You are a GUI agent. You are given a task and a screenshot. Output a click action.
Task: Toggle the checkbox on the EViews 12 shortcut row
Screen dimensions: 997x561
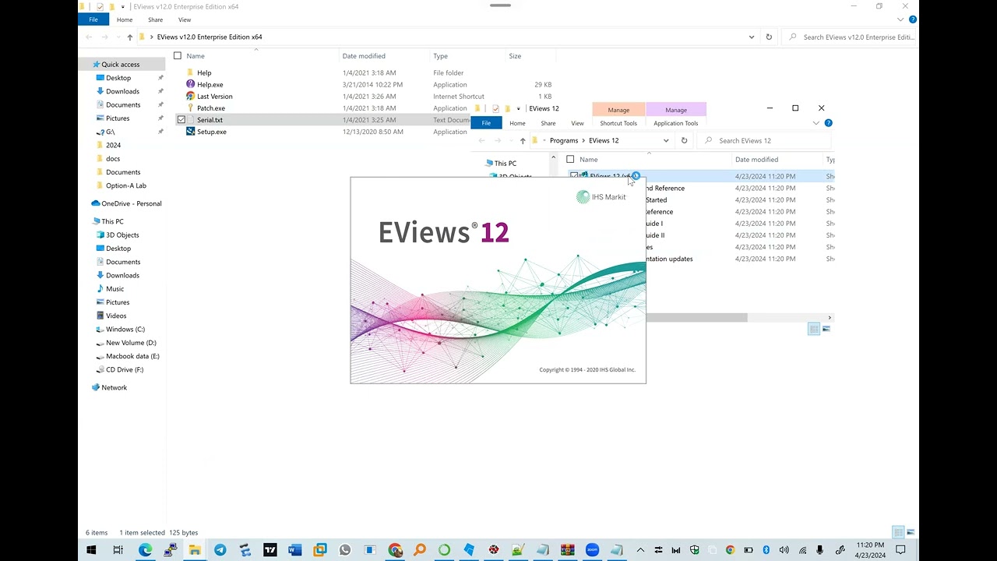(574, 176)
